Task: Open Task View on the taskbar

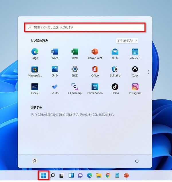Action: [62, 175]
